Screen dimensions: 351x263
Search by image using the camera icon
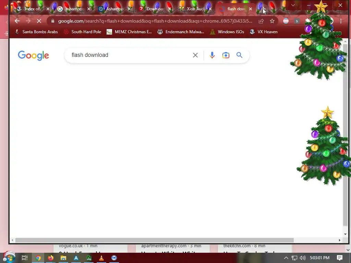(x=226, y=55)
